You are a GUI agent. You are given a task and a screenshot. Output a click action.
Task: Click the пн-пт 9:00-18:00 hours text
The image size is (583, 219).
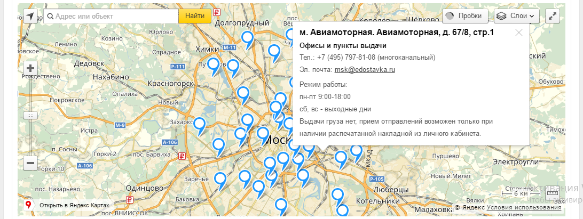coord(325,97)
